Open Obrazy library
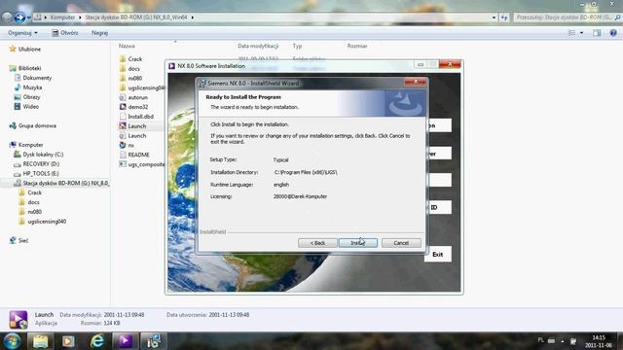623x350 pixels. 31,97
